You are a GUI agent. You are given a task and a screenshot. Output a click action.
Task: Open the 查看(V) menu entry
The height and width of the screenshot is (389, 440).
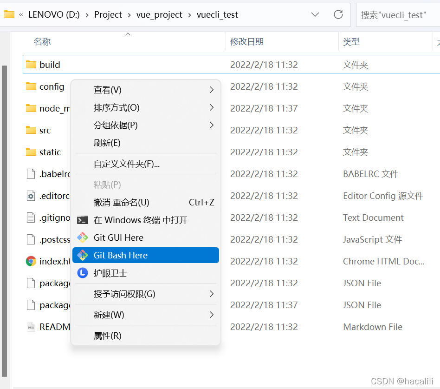pos(146,90)
